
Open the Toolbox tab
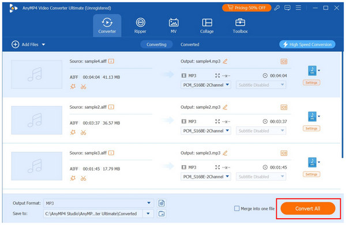240,25
